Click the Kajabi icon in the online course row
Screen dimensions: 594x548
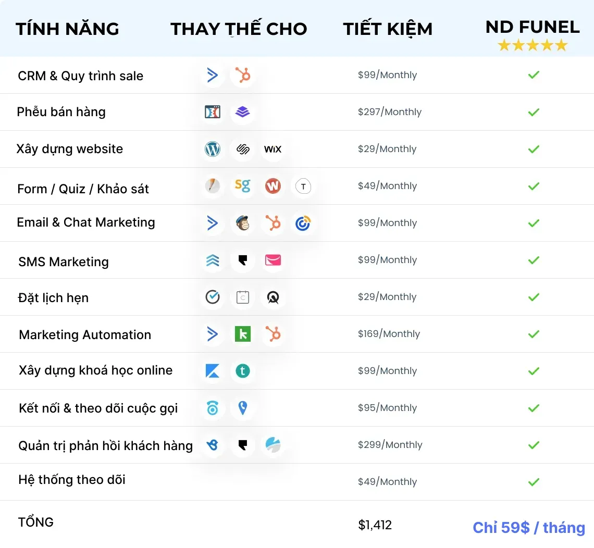213,371
